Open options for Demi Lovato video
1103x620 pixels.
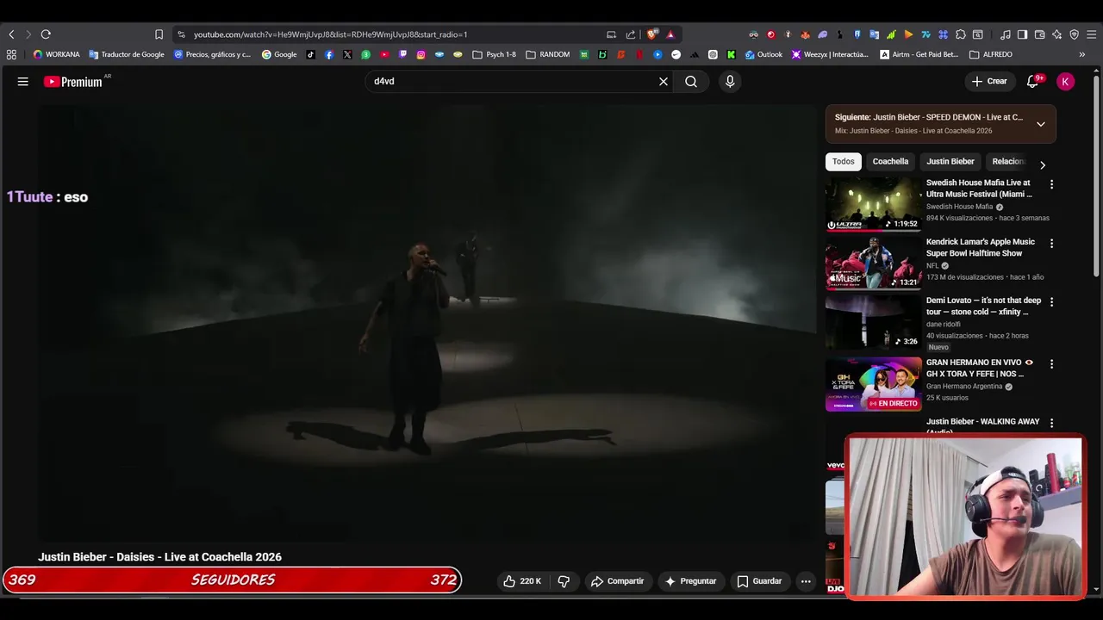point(1051,302)
